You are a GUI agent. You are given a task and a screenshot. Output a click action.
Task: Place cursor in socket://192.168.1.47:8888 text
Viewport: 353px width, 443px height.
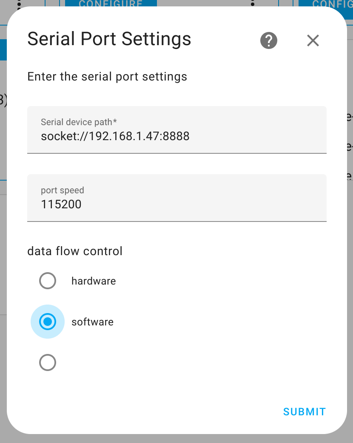tap(115, 136)
